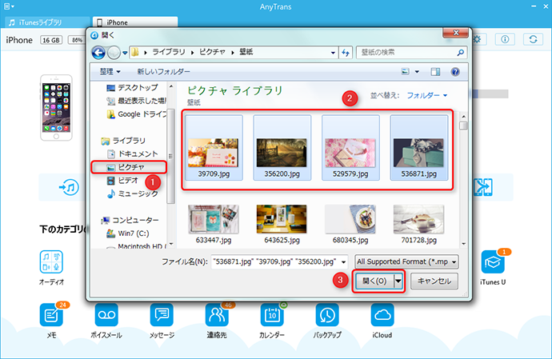Select 最近表示した場所 in navigation pane
Screen dimensions: 552x359
pos(137,101)
